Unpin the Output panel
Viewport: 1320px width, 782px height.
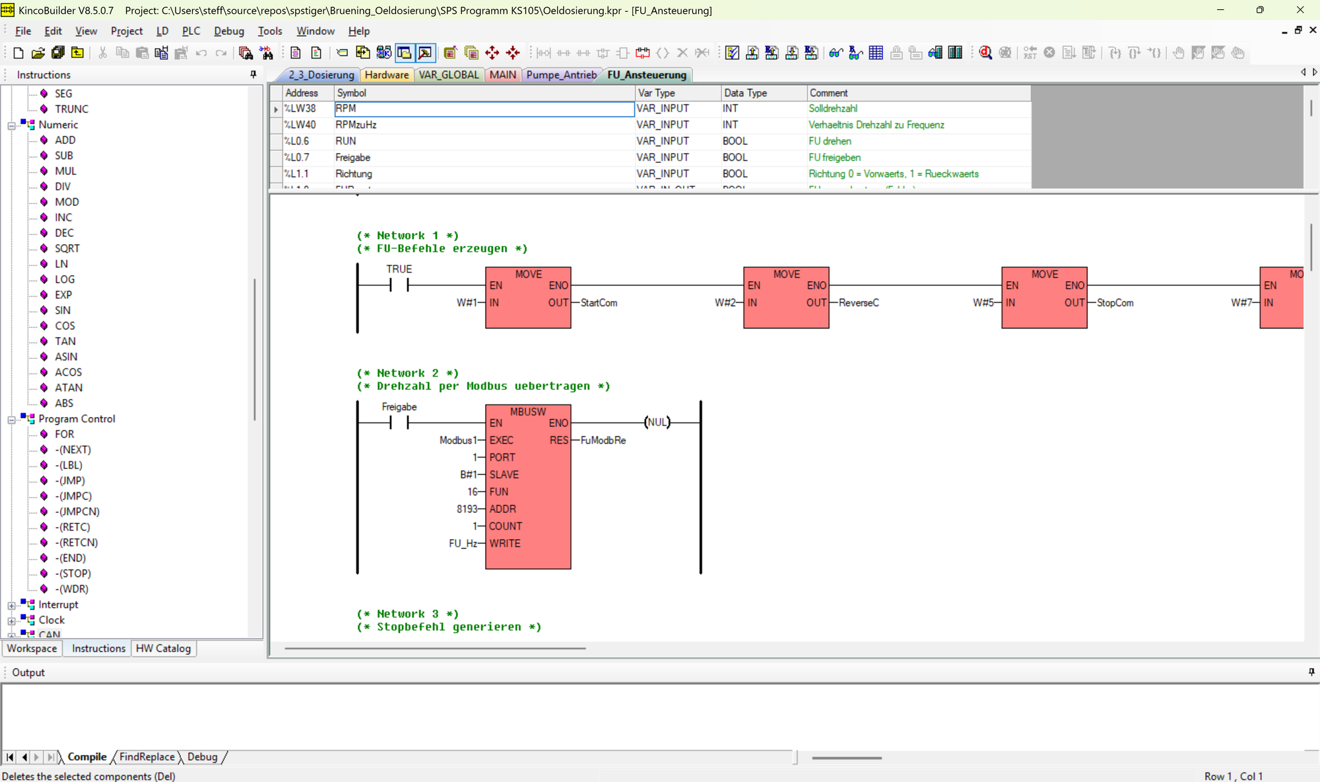coord(1311,672)
